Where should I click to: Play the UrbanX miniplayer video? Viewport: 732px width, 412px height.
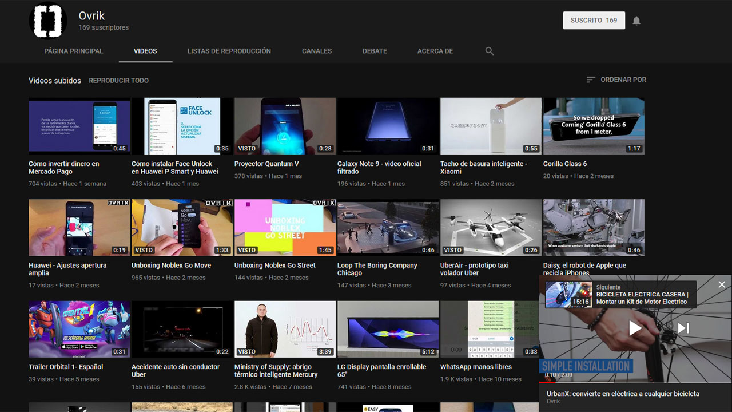pyautogui.click(x=635, y=328)
